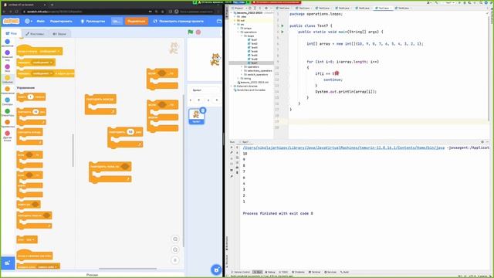Open the Project view dropdown in IntelliJ
The width and height of the screenshot is (494, 278).
pos(239,8)
